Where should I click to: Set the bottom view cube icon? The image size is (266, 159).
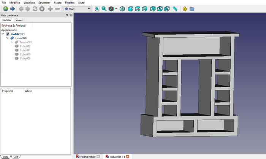click(x=160, y=9)
